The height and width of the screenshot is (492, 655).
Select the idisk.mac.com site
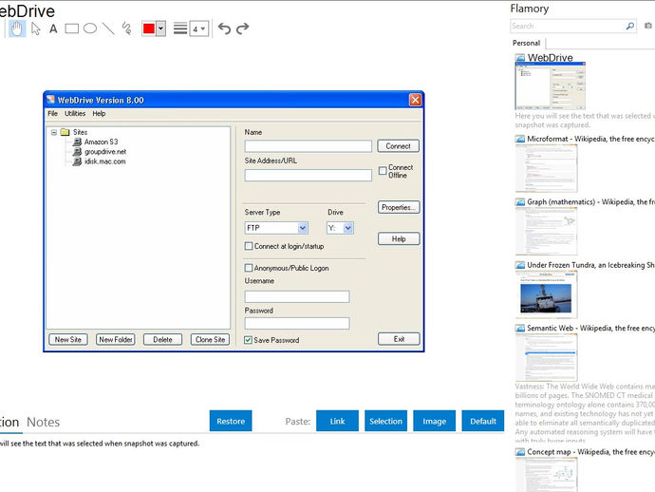click(104, 161)
